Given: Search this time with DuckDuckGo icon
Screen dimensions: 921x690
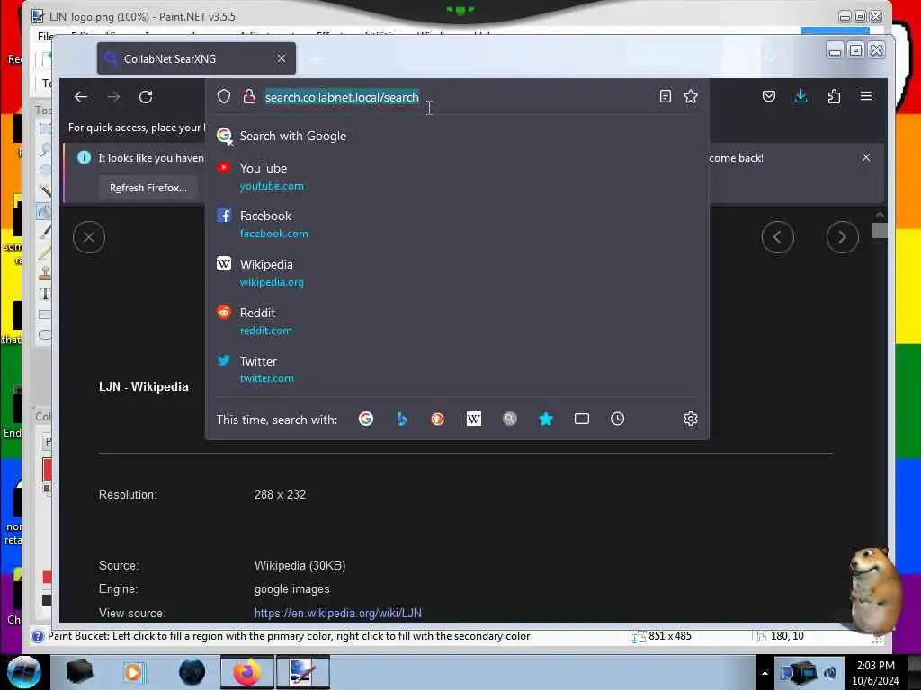Looking at the screenshot, I should click(x=438, y=419).
